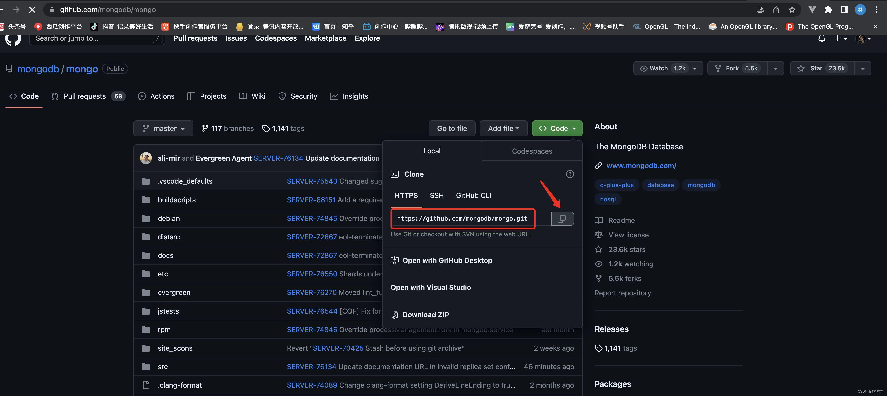Open user avatar menu
887x396 pixels.
pos(864,39)
